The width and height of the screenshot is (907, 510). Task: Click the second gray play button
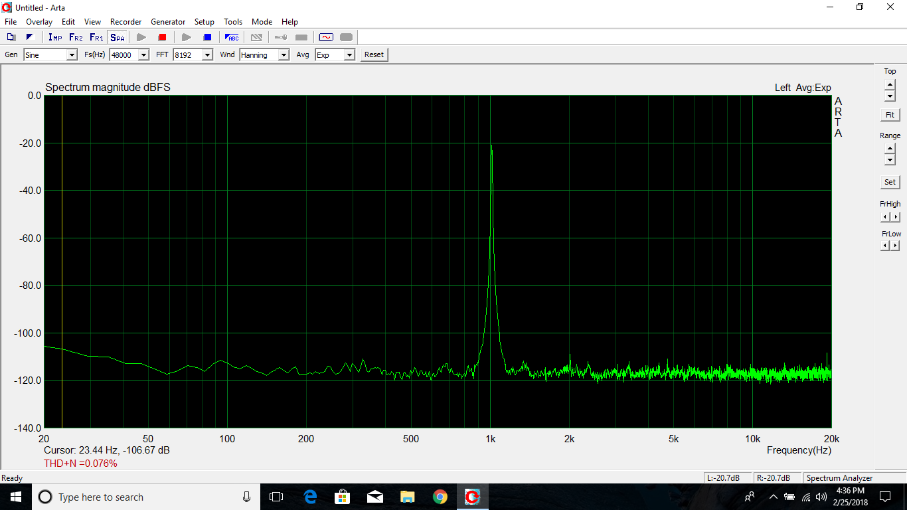pos(187,37)
